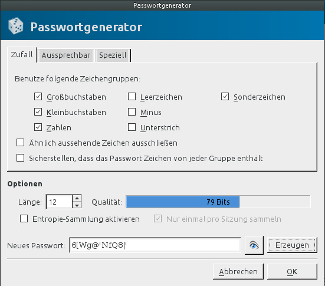Uncheck the Großbuchstaben checkbox
The image size is (325, 286).
tap(38, 97)
